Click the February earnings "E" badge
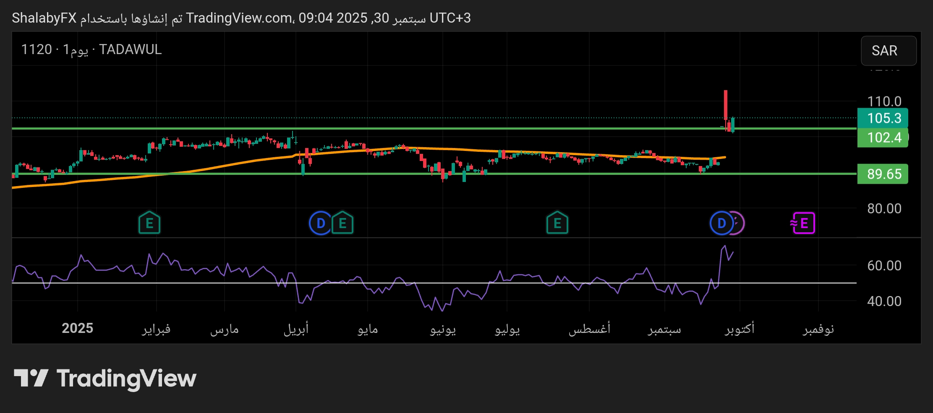Image resolution: width=933 pixels, height=413 pixels. click(x=149, y=223)
